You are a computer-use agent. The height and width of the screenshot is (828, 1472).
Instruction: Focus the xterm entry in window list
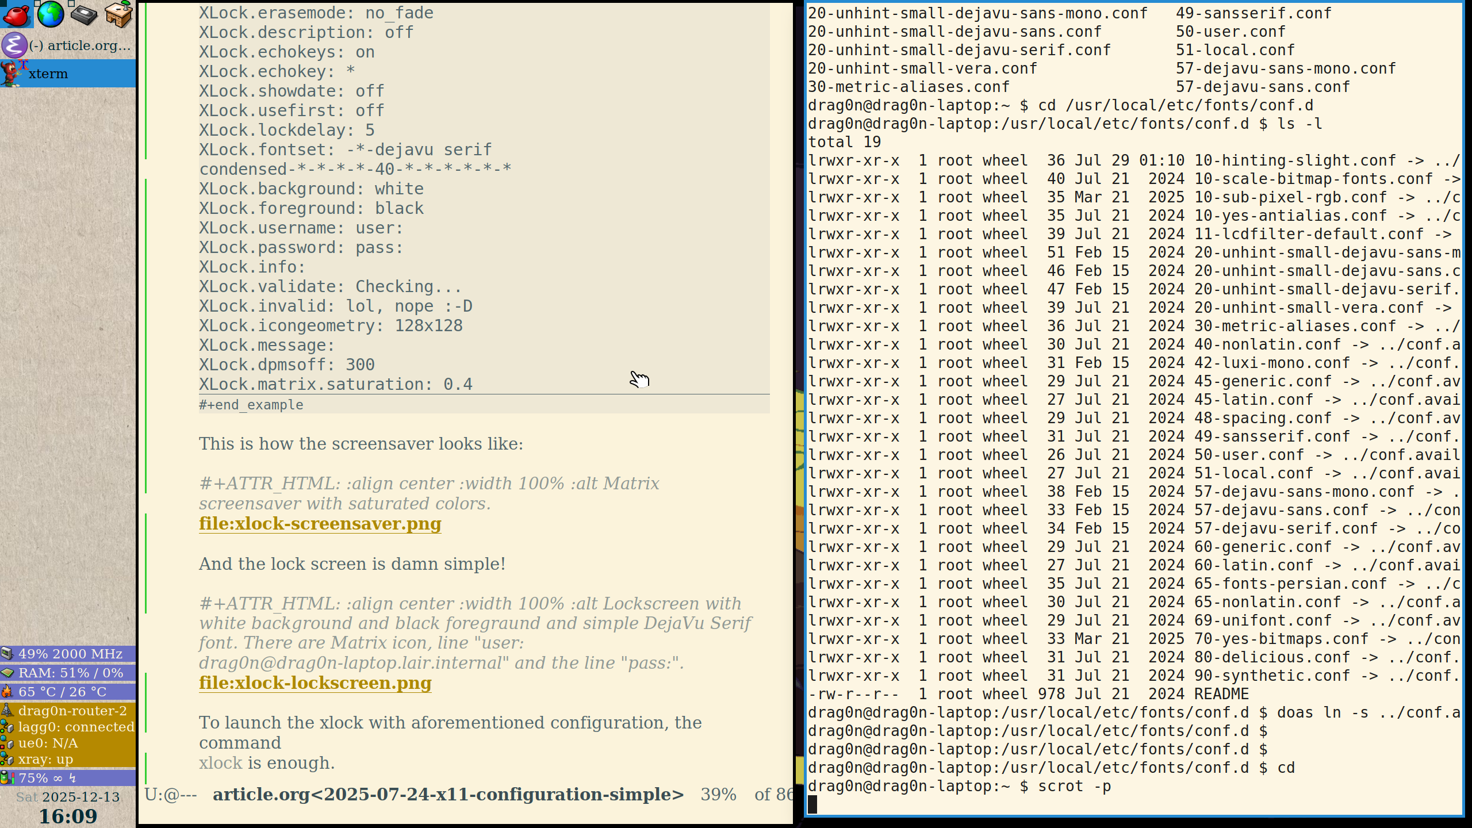coord(48,74)
